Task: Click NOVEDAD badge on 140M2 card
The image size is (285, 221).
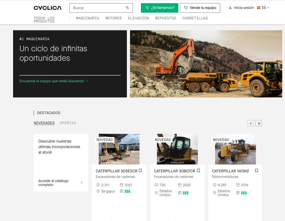Action: 221,140
